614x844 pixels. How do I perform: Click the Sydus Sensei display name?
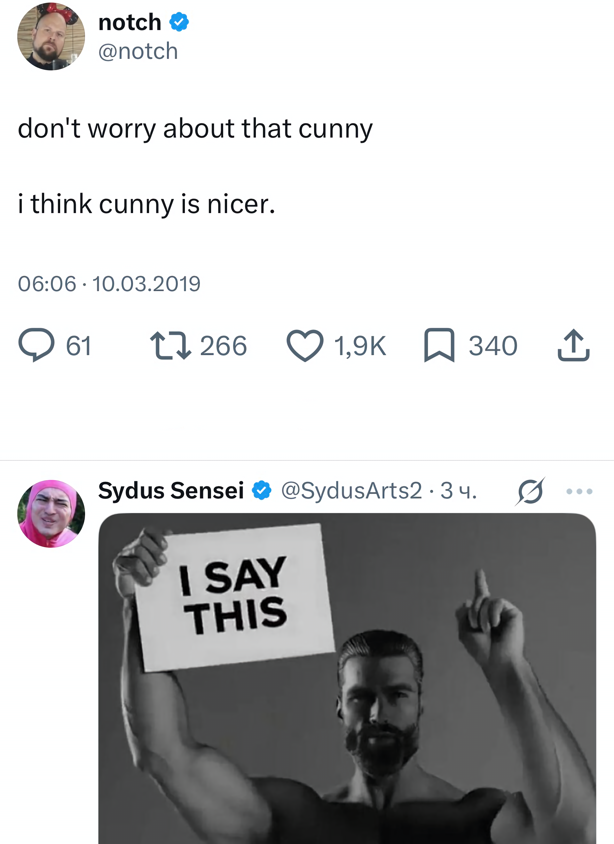[x=171, y=490]
